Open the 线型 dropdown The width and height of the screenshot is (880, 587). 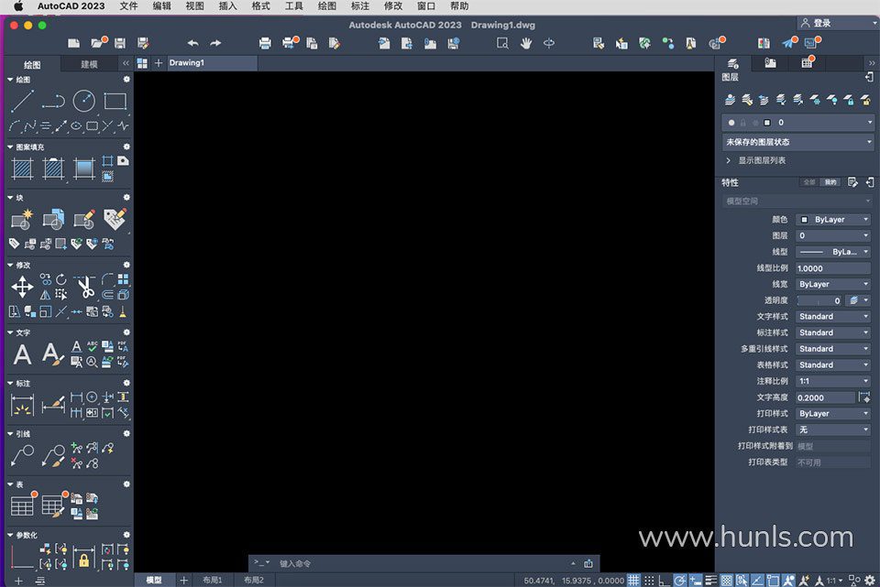[x=833, y=252]
